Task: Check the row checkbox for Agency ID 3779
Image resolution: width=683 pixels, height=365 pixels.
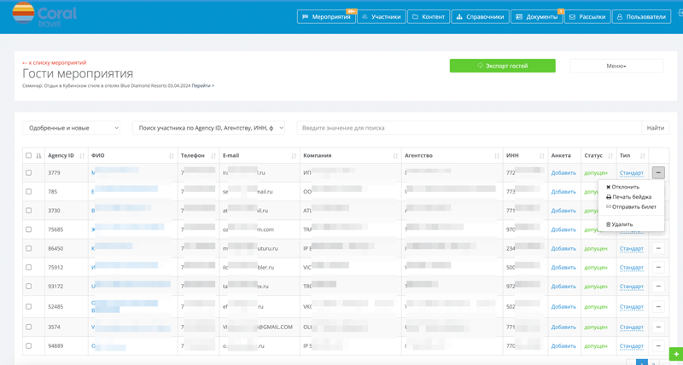Action: click(x=28, y=173)
